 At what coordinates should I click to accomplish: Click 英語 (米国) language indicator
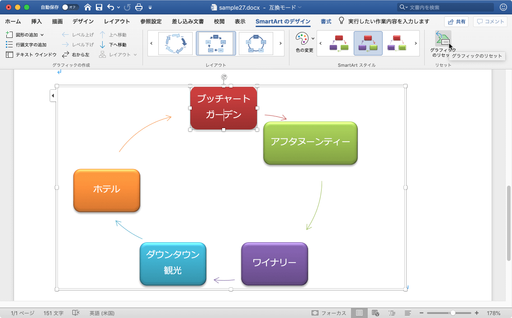pos(102,313)
